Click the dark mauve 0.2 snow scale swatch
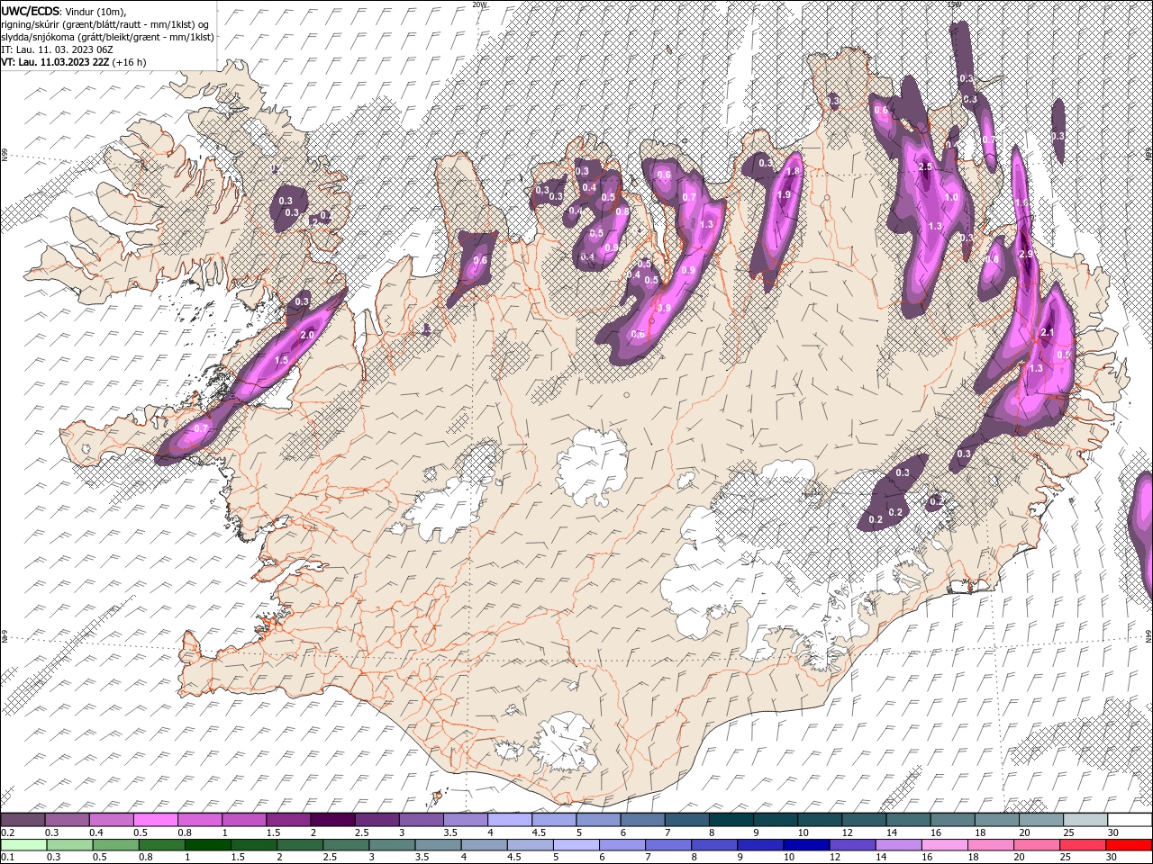This screenshot has height=864, width=1153. coord(23,820)
